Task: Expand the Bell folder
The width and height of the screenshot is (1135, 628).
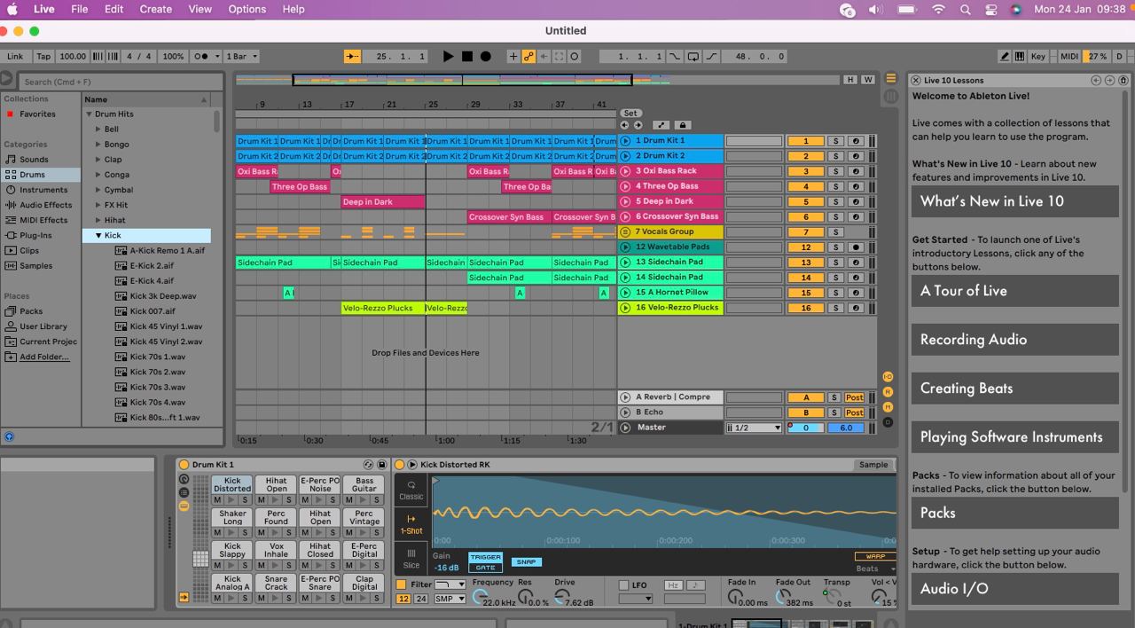Action: tap(98, 130)
